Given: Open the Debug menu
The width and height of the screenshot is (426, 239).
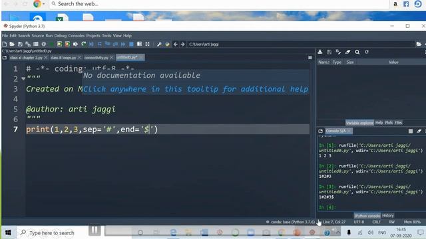Looking at the screenshot, I should coord(61,35).
